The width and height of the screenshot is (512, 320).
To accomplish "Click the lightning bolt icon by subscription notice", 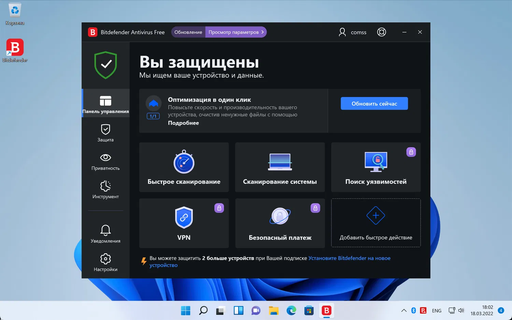I will (x=144, y=261).
